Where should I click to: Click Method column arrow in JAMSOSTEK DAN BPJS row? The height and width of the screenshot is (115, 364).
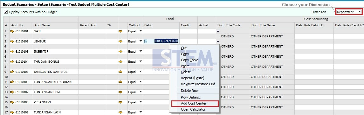coord(120,72)
